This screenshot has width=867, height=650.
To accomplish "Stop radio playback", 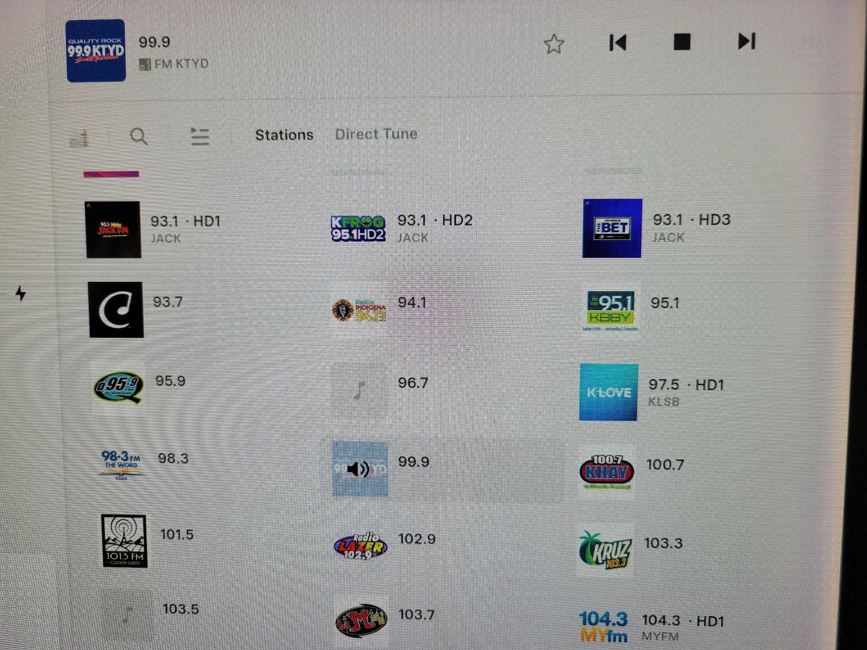I will click(x=682, y=42).
